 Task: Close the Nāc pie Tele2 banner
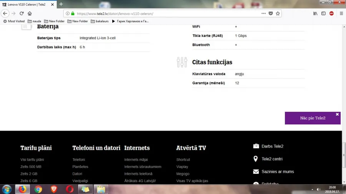(337, 114)
